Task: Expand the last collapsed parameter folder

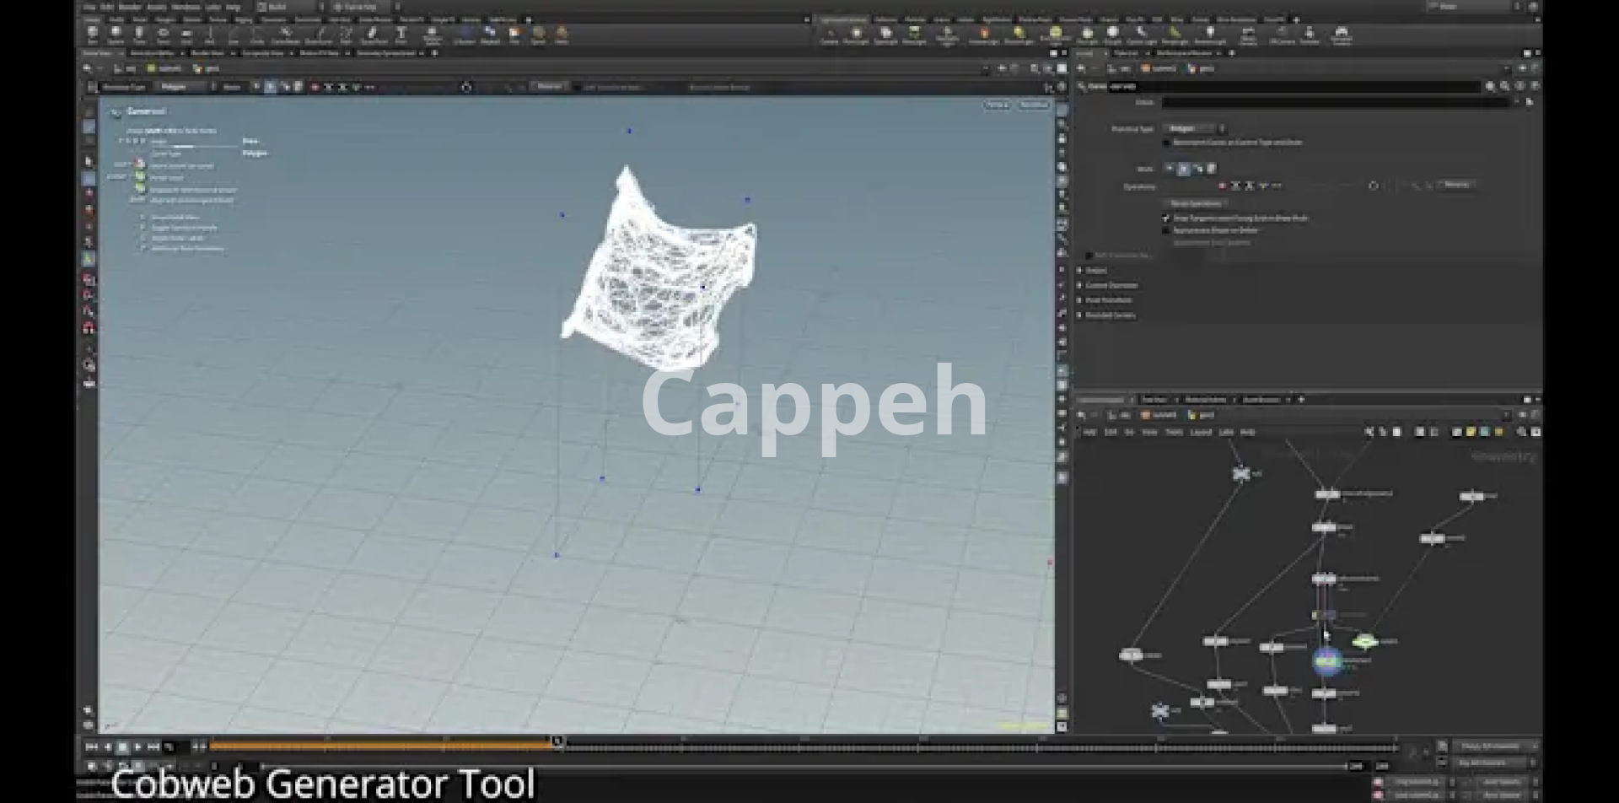Action: [1080, 315]
